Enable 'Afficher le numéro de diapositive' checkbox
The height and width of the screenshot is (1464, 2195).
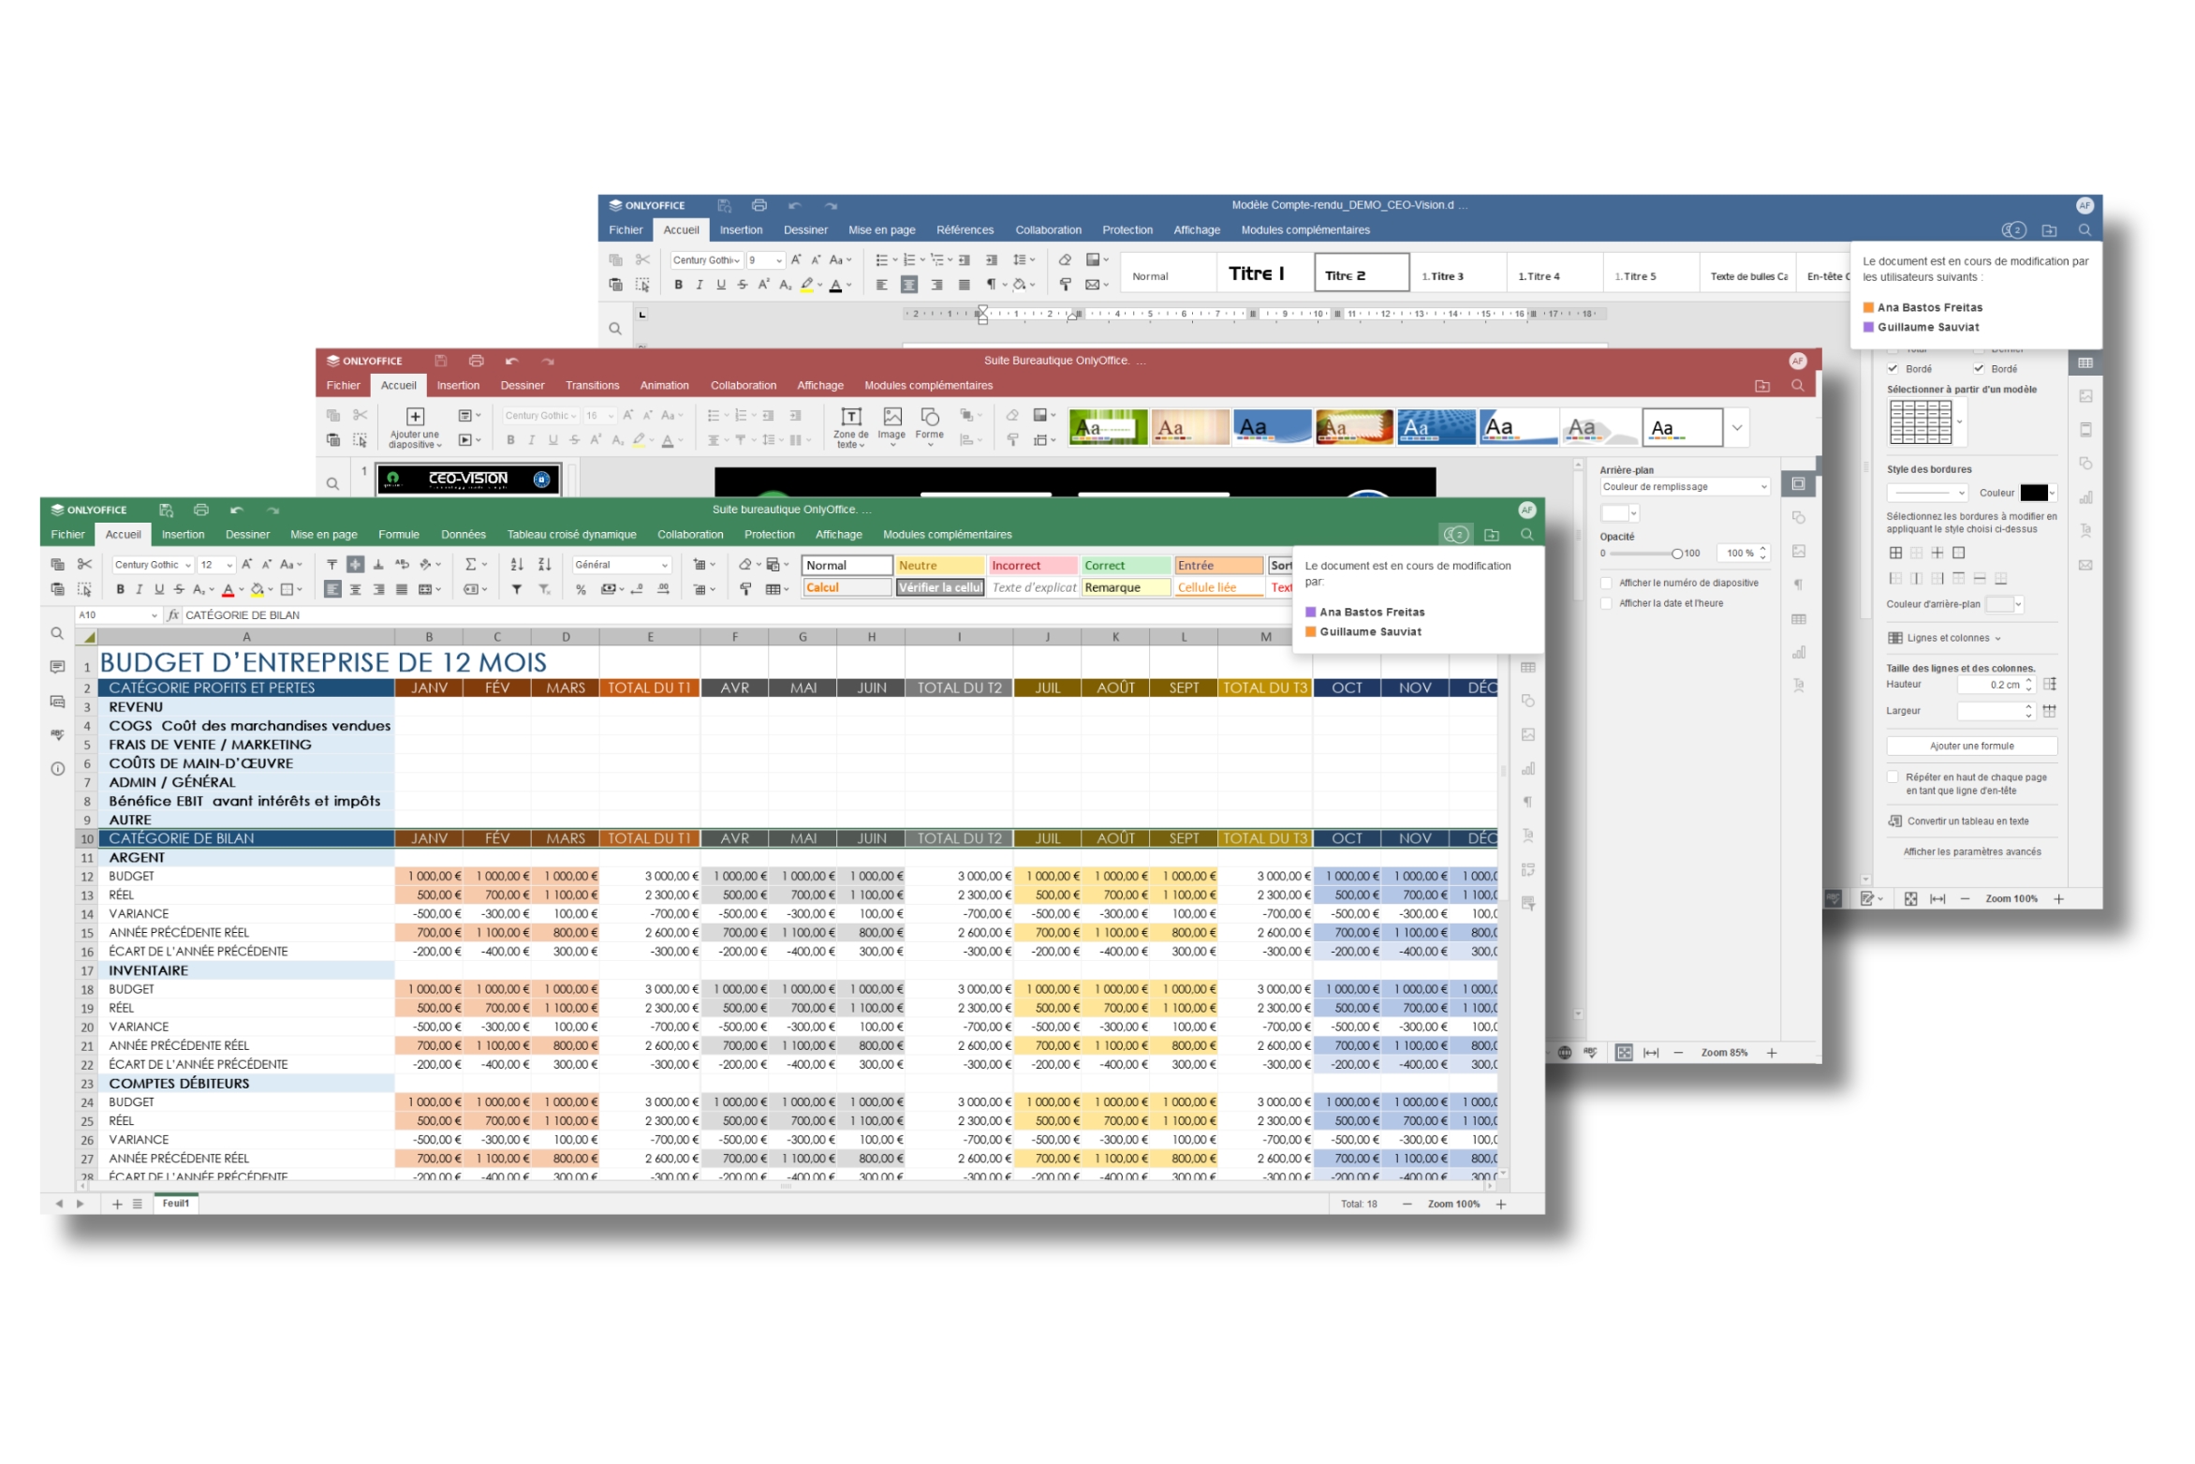click(1607, 583)
